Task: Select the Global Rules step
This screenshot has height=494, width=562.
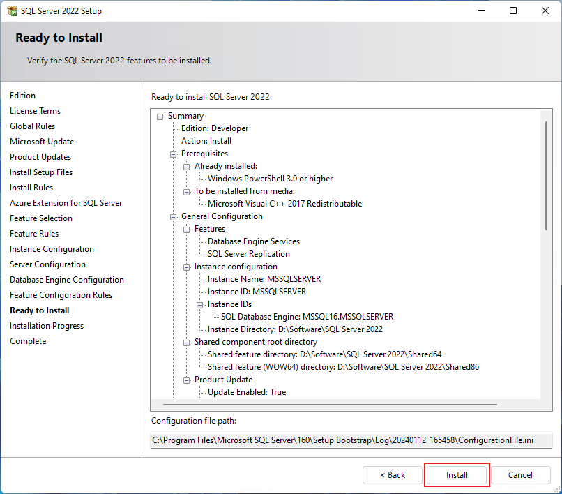Action: 32,126
